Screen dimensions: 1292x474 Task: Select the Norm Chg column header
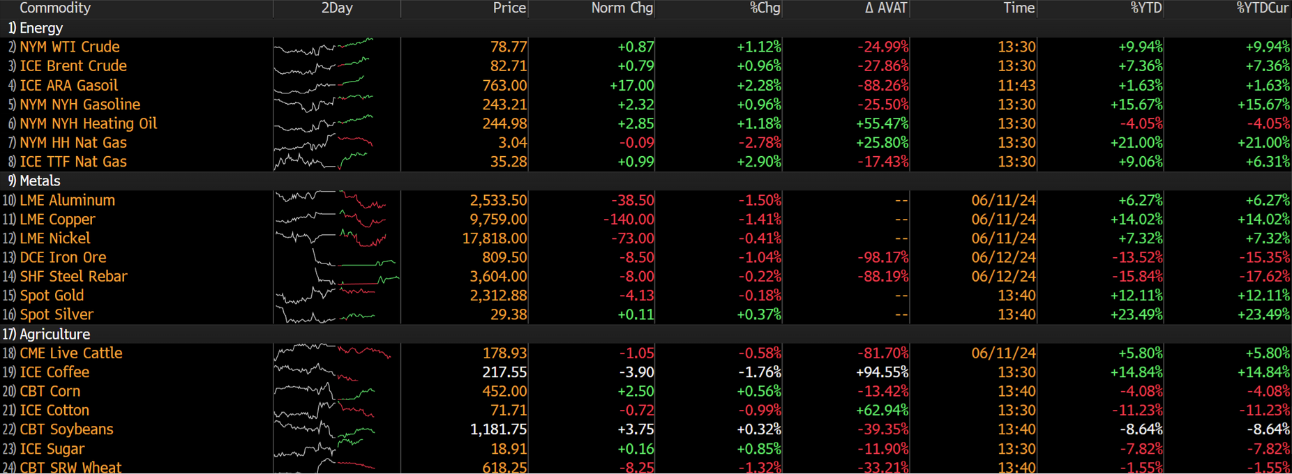point(622,8)
